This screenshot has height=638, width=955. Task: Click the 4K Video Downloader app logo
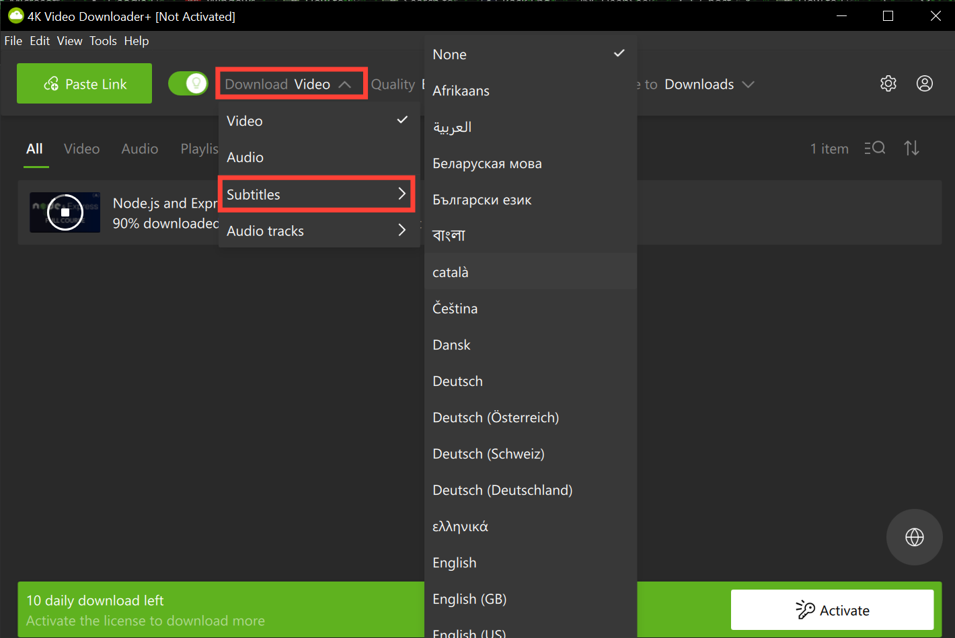tap(15, 15)
